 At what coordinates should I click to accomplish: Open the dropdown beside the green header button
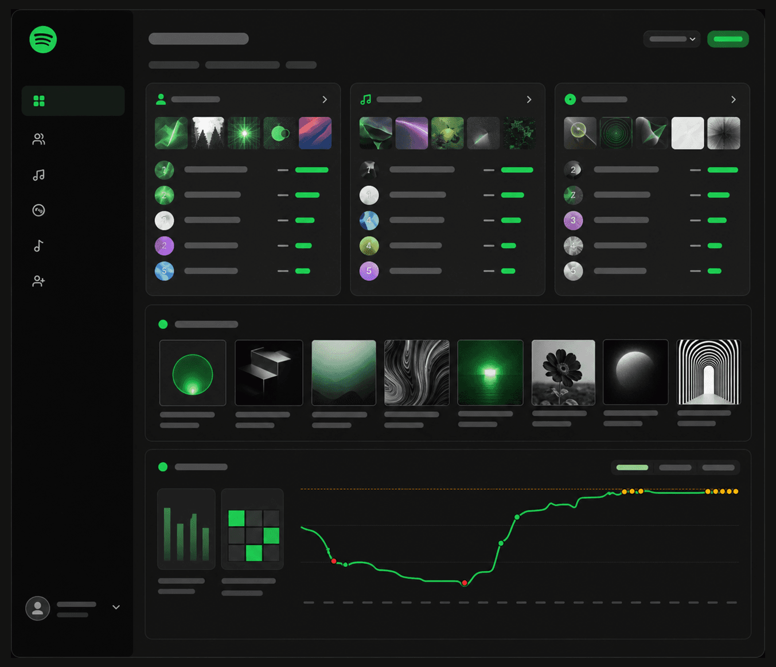click(x=672, y=39)
